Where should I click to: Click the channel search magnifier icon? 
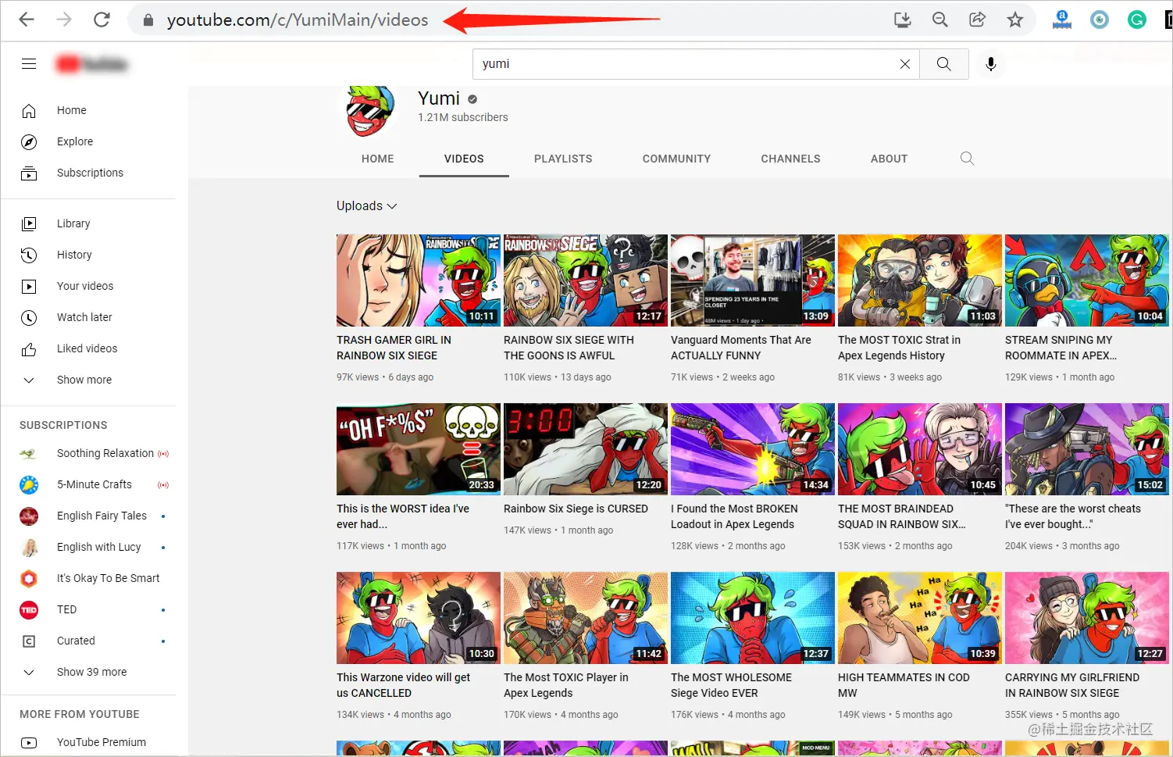[x=967, y=159]
